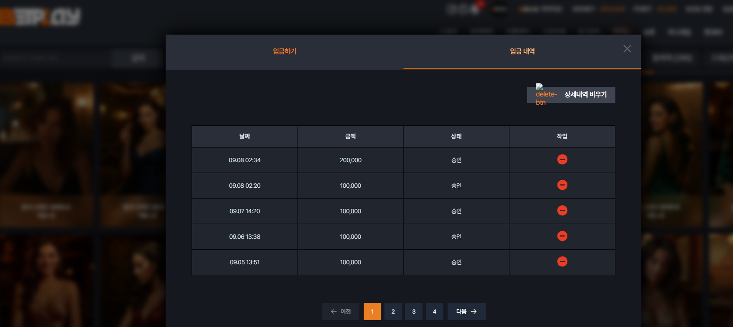Switch to the 입금하기 tab
733x327 pixels.
click(x=285, y=51)
